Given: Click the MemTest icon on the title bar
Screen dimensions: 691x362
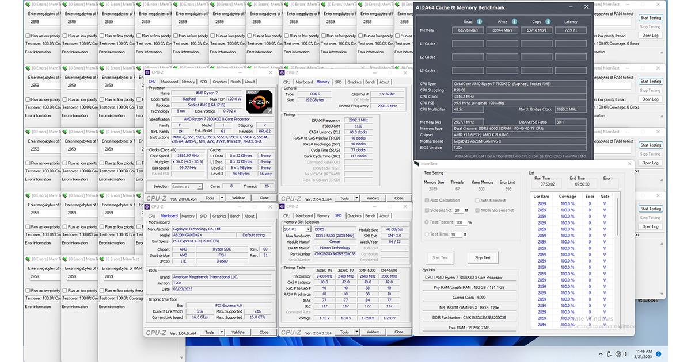Looking at the screenshot, I should point(418,164).
